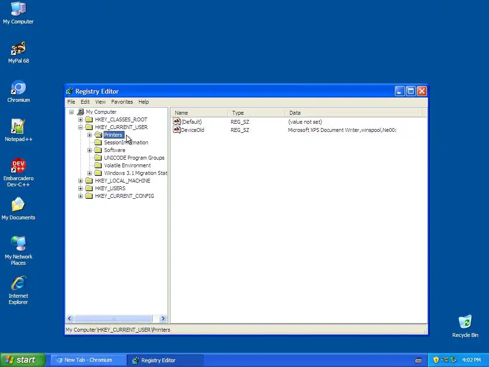Expand the HKEY_USERS key
489x367 pixels.
pyautogui.click(x=80, y=188)
